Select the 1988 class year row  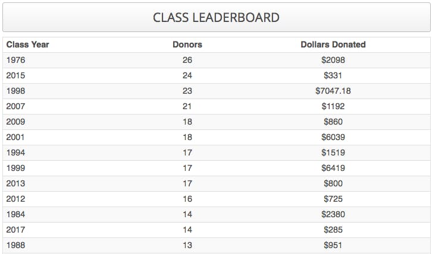[16, 245]
